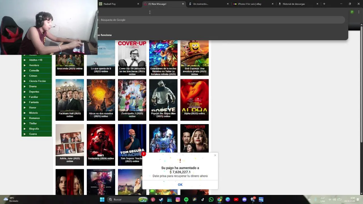Open Wi-Fi network tray icon
This screenshot has height=204, width=363.
[x=330, y=199]
